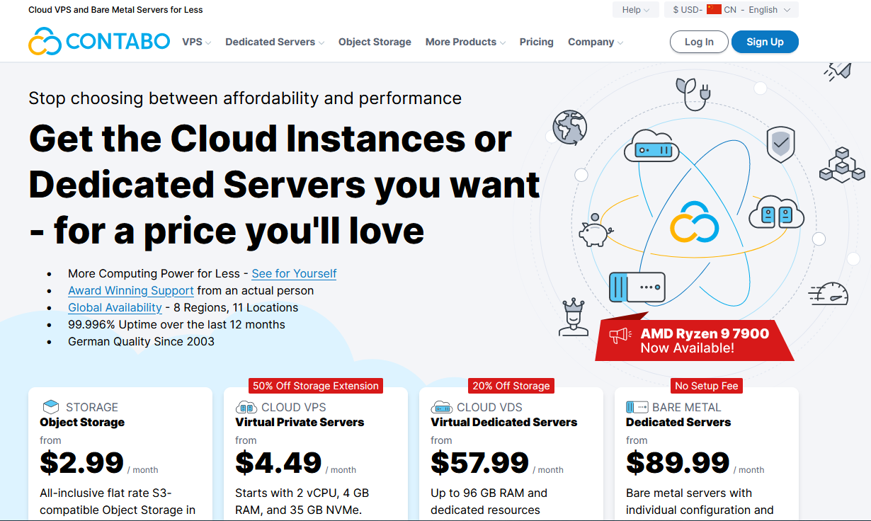This screenshot has width=871, height=521.
Task: Follow the Award Winning Support link
Action: (131, 291)
